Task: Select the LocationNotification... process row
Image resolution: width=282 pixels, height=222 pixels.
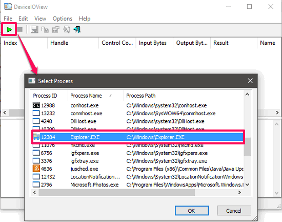Action: pos(138,177)
